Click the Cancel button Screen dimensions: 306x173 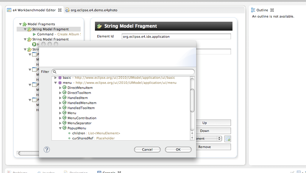click(147, 150)
